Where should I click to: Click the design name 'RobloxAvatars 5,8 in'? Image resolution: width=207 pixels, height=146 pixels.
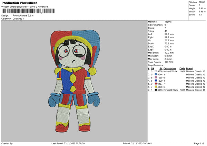pos(23,15)
